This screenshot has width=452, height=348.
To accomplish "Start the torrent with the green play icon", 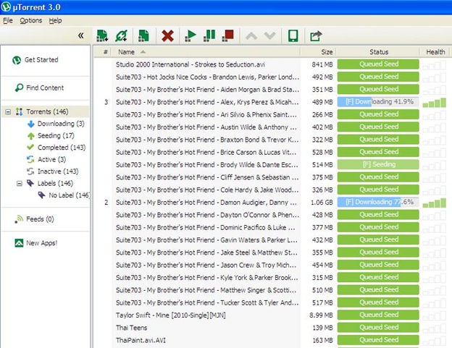I will [x=191, y=35].
